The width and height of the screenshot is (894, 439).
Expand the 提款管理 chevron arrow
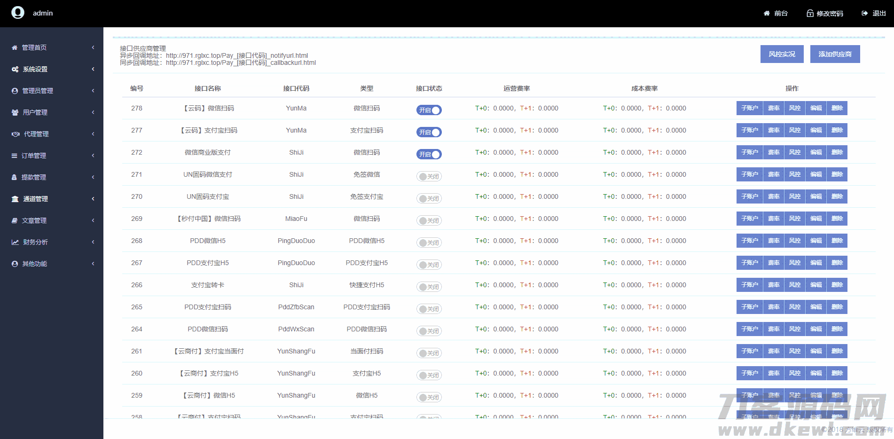coord(93,177)
